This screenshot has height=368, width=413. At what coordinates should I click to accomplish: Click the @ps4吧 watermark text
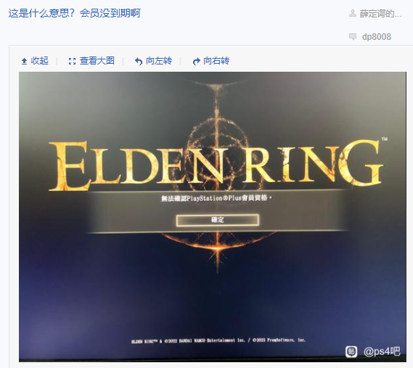click(382, 351)
